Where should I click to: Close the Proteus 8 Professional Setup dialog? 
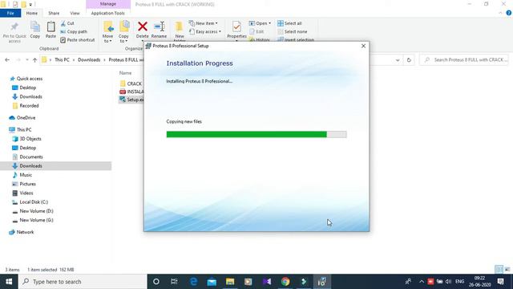tap(363, 47)
